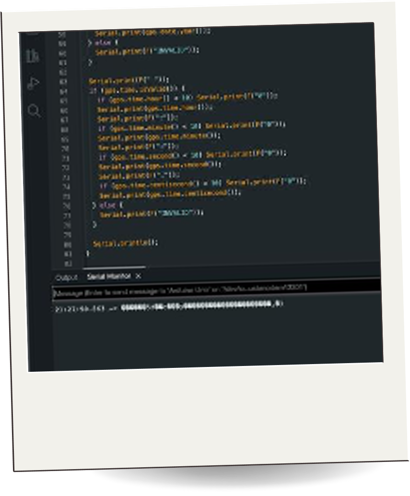Viewport: 410px width, 496px height.
Task: Click the Serial.println() statement on line 80
Action: pyautogui.click(x=125, y=243)
